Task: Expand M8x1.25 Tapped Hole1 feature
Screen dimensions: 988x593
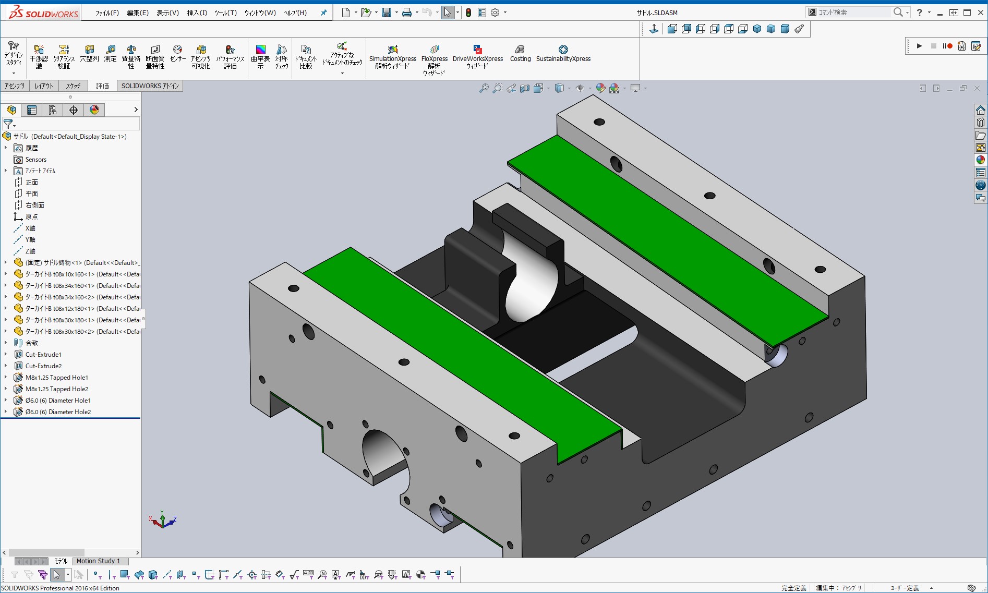Action: (6, 377)
